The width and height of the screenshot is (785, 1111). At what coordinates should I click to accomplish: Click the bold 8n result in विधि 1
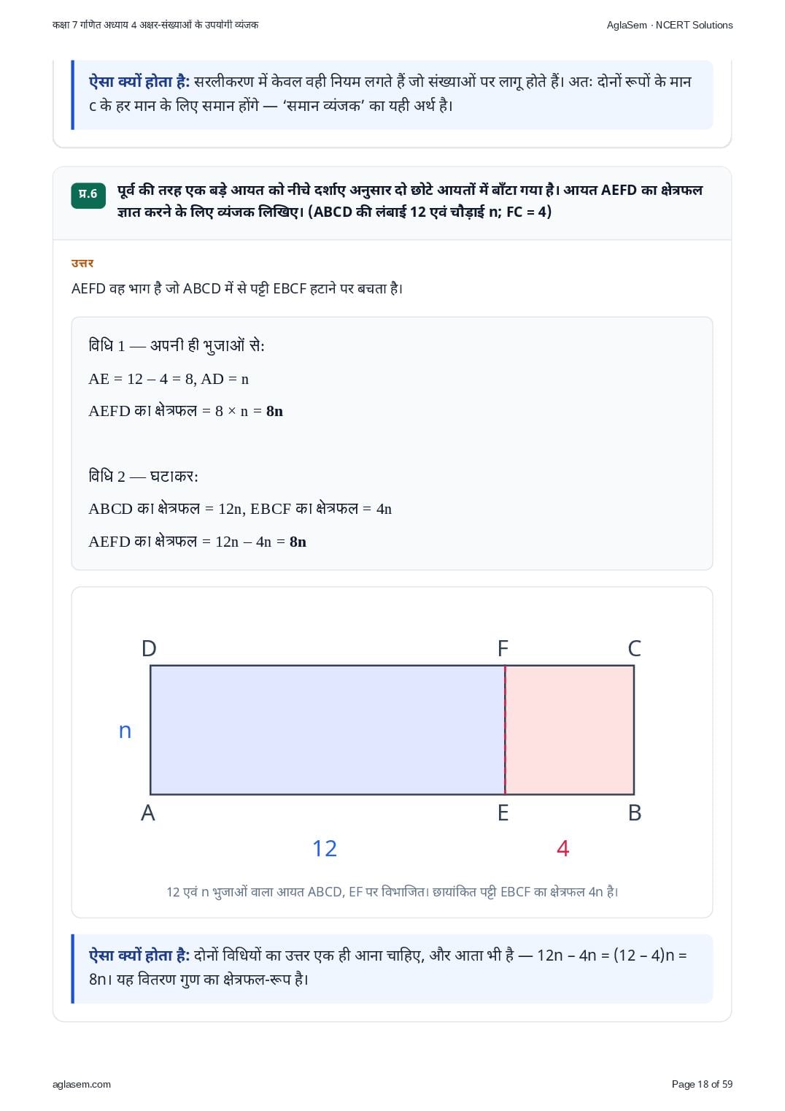pyautogui.click(x=274, y=411)
